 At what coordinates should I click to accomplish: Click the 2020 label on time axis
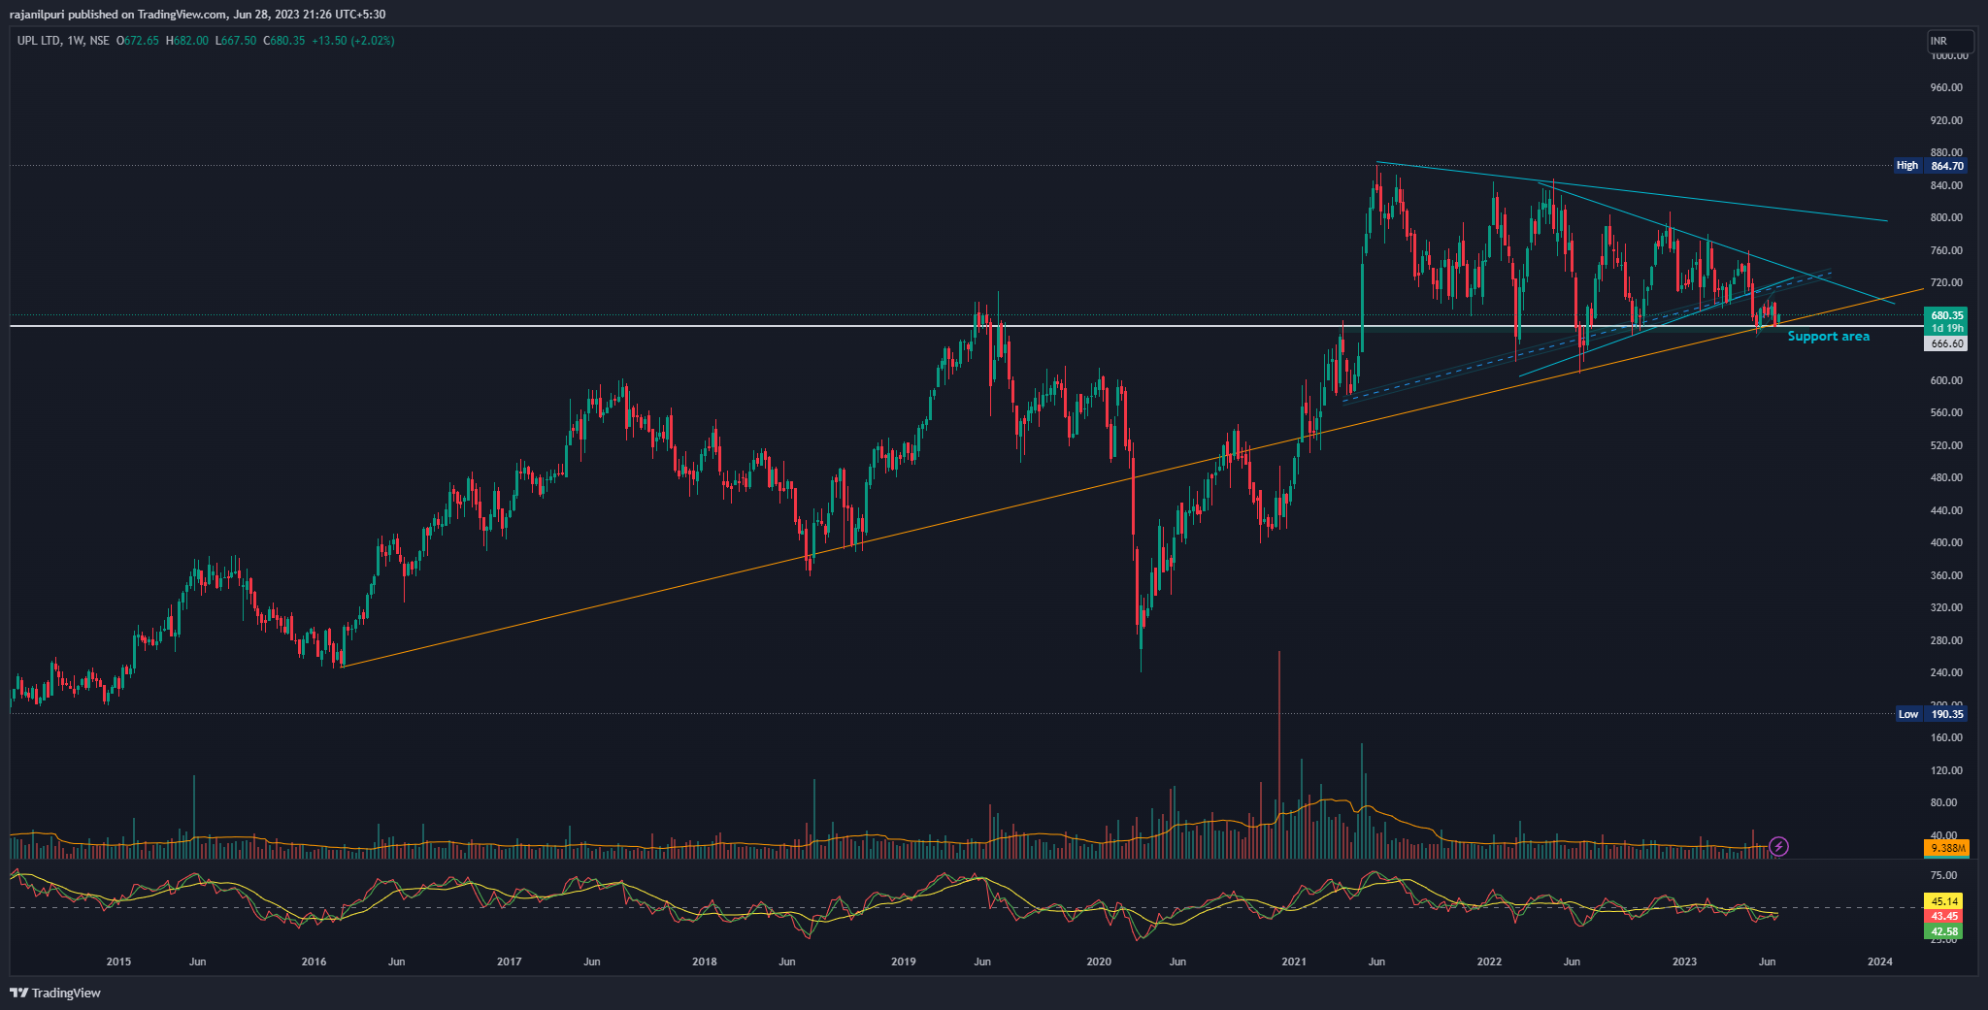[x=1099, y=962]
